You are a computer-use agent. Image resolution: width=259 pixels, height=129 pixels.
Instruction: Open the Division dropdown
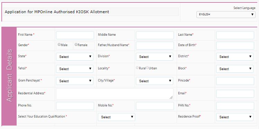(x=155, y=57)
